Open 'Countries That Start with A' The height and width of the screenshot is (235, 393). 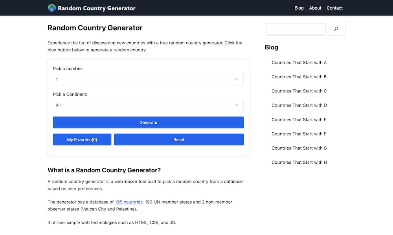pyautogui.click(x=299, y=62)
